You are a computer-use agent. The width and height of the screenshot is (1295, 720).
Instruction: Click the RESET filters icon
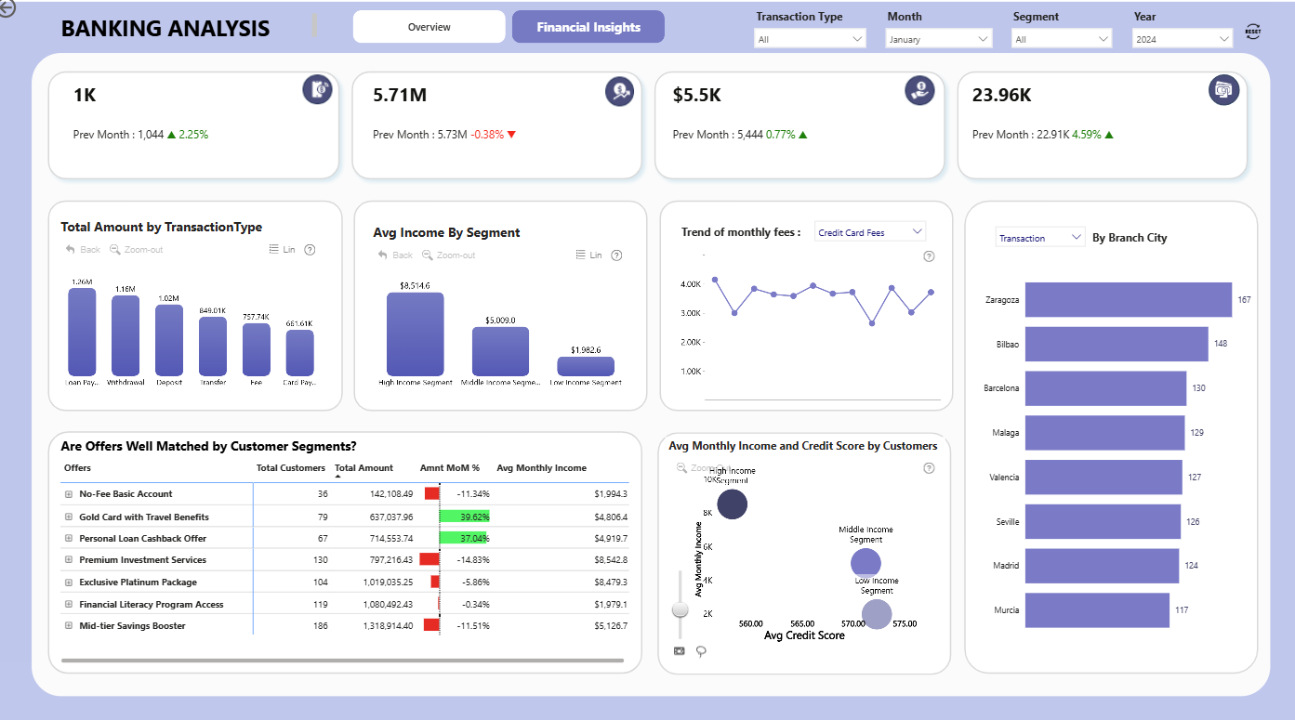click(1252, 33)
